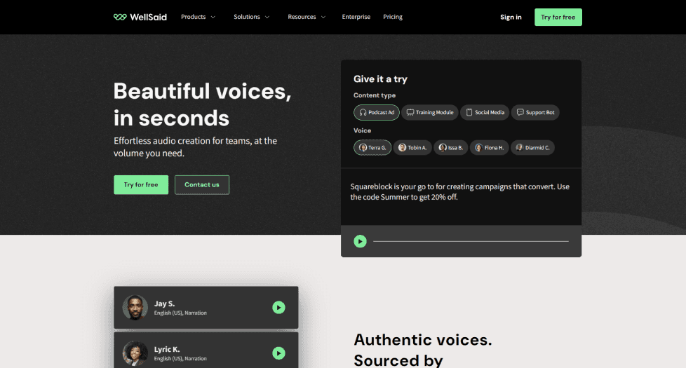
Task: Click the Beautiful voices, in seconds headline
Action: click(x=202, y=104)
